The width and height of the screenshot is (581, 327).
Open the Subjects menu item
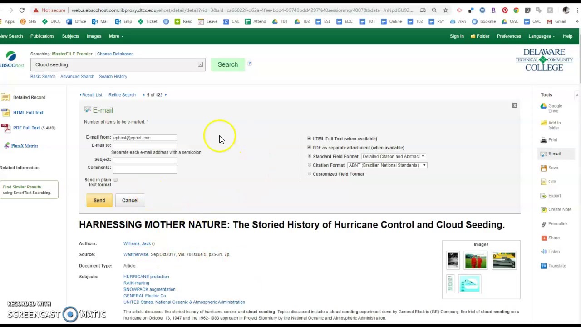70,36
